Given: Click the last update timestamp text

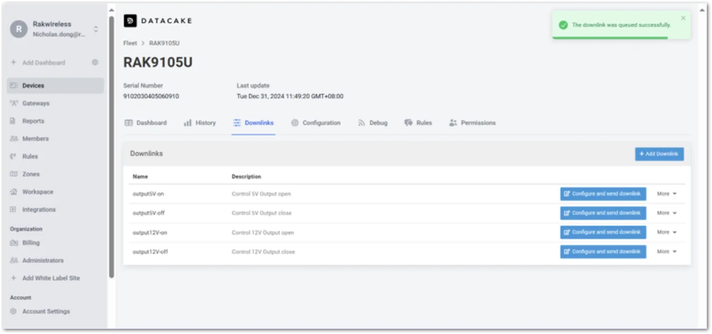Looking at the screenshot, I should tap(290, 96).
